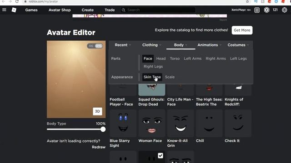Focus the Search input field
The width and height of the screenshot is (291, 163).
158,10
